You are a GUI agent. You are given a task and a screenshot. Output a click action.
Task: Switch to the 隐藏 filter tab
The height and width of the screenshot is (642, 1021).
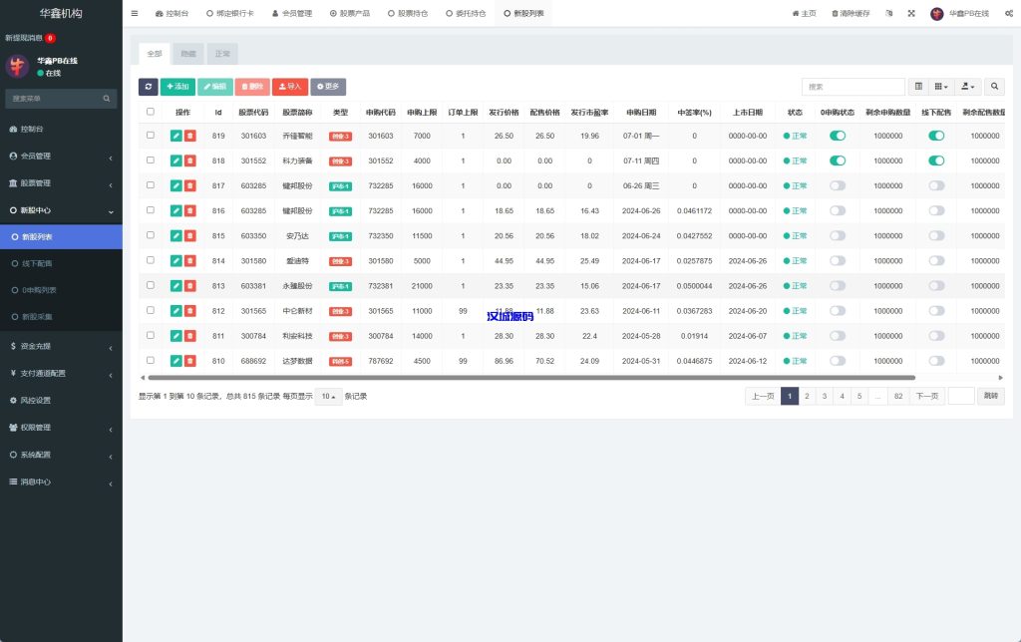tap(188, 54)
